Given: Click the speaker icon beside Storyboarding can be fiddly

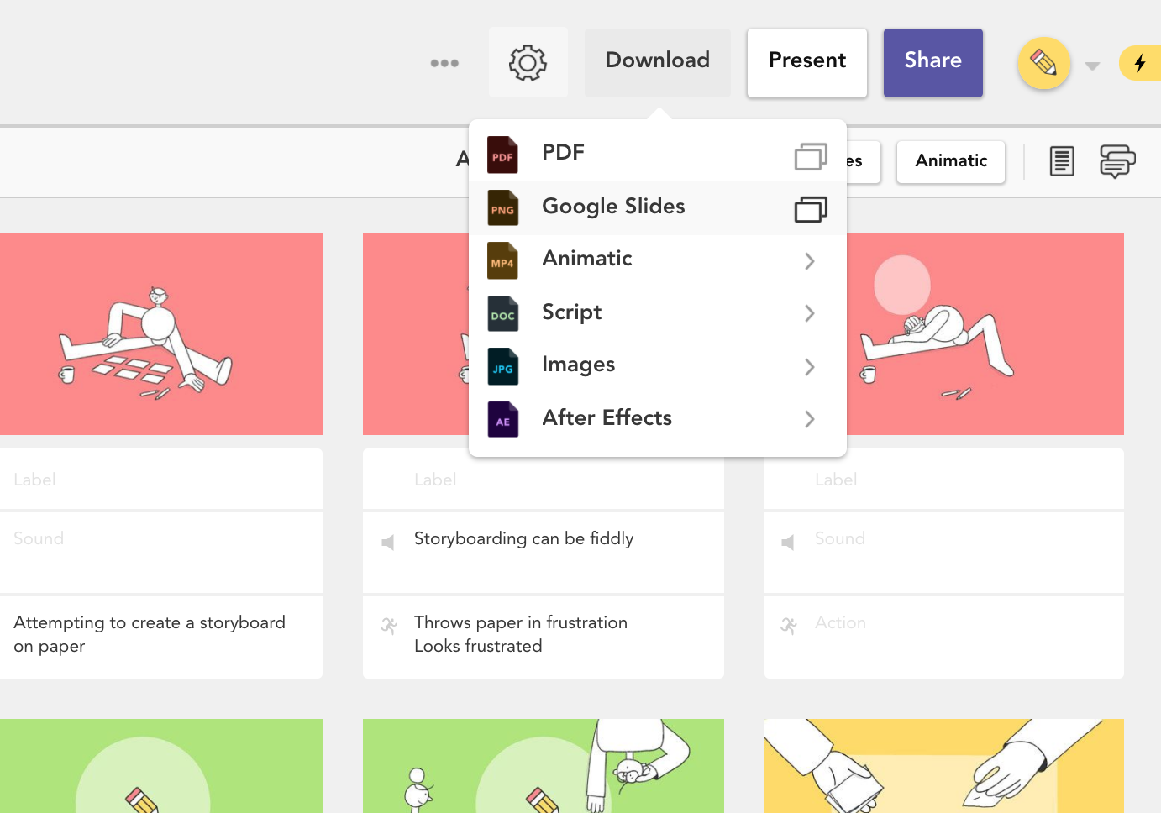Looking at the screenshot, I should pos(388,543).
